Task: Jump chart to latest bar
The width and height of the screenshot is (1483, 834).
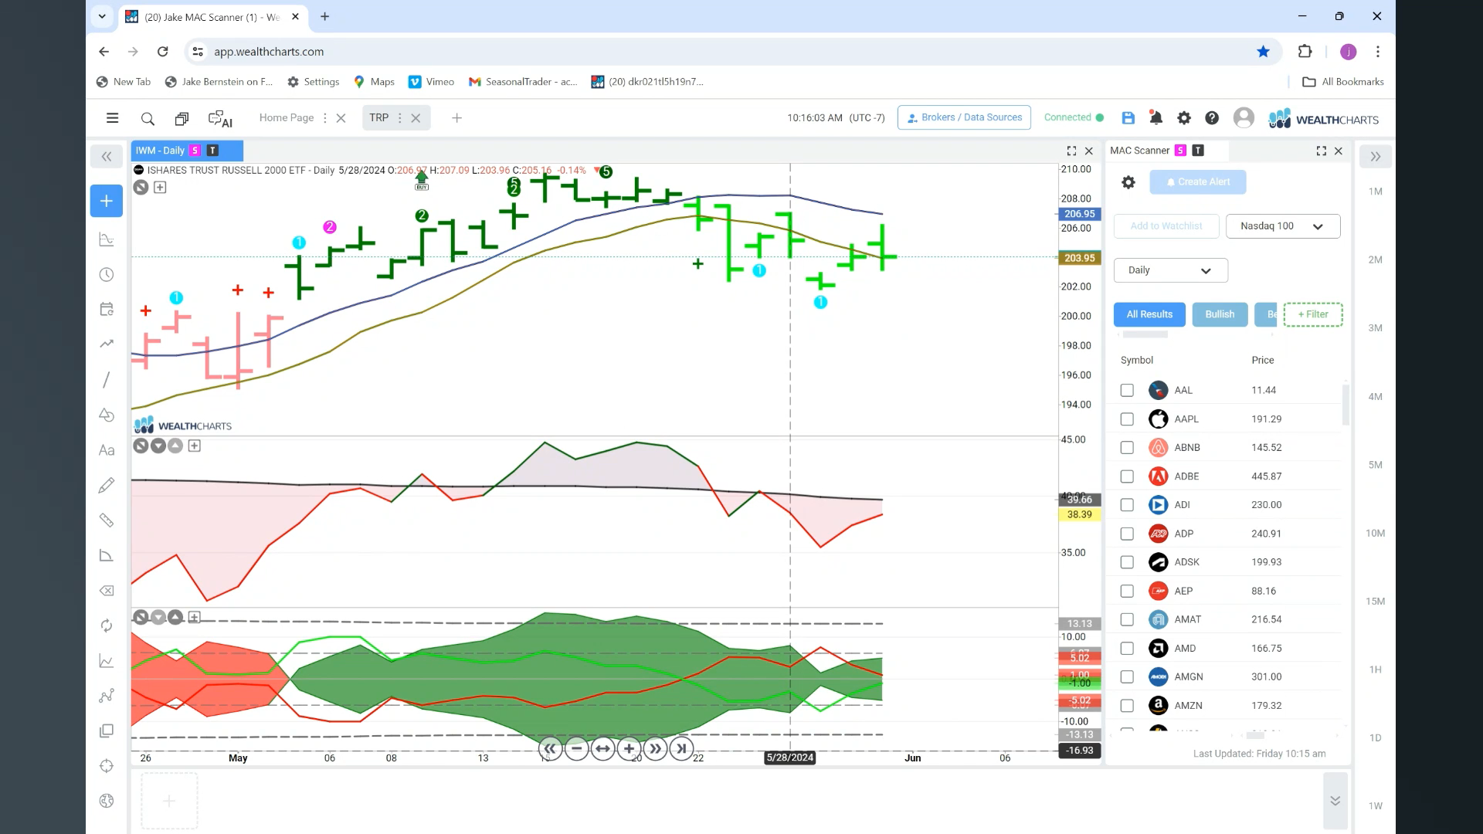Action: click(681, 748)
